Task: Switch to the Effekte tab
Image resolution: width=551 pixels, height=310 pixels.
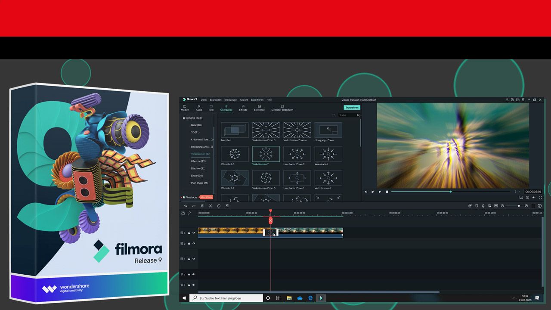Action: pyautogui.click(x=243, y=108)
